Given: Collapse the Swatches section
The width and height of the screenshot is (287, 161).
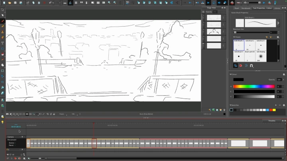Looking at the screenshot, I should tap(231, 105).
